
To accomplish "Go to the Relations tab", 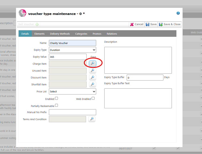I will [x=112, y=34].
